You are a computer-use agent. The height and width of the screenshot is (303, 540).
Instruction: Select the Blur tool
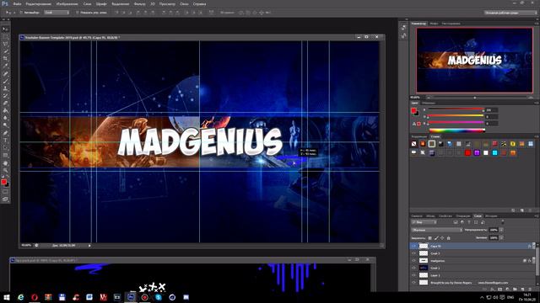click(5, 118)
